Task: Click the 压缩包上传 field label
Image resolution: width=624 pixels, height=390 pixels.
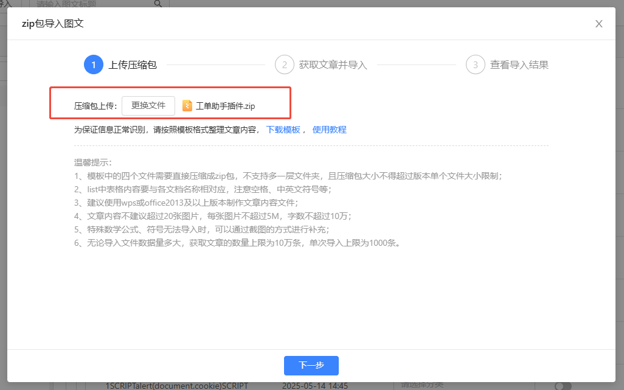Action: pos(95,106)
